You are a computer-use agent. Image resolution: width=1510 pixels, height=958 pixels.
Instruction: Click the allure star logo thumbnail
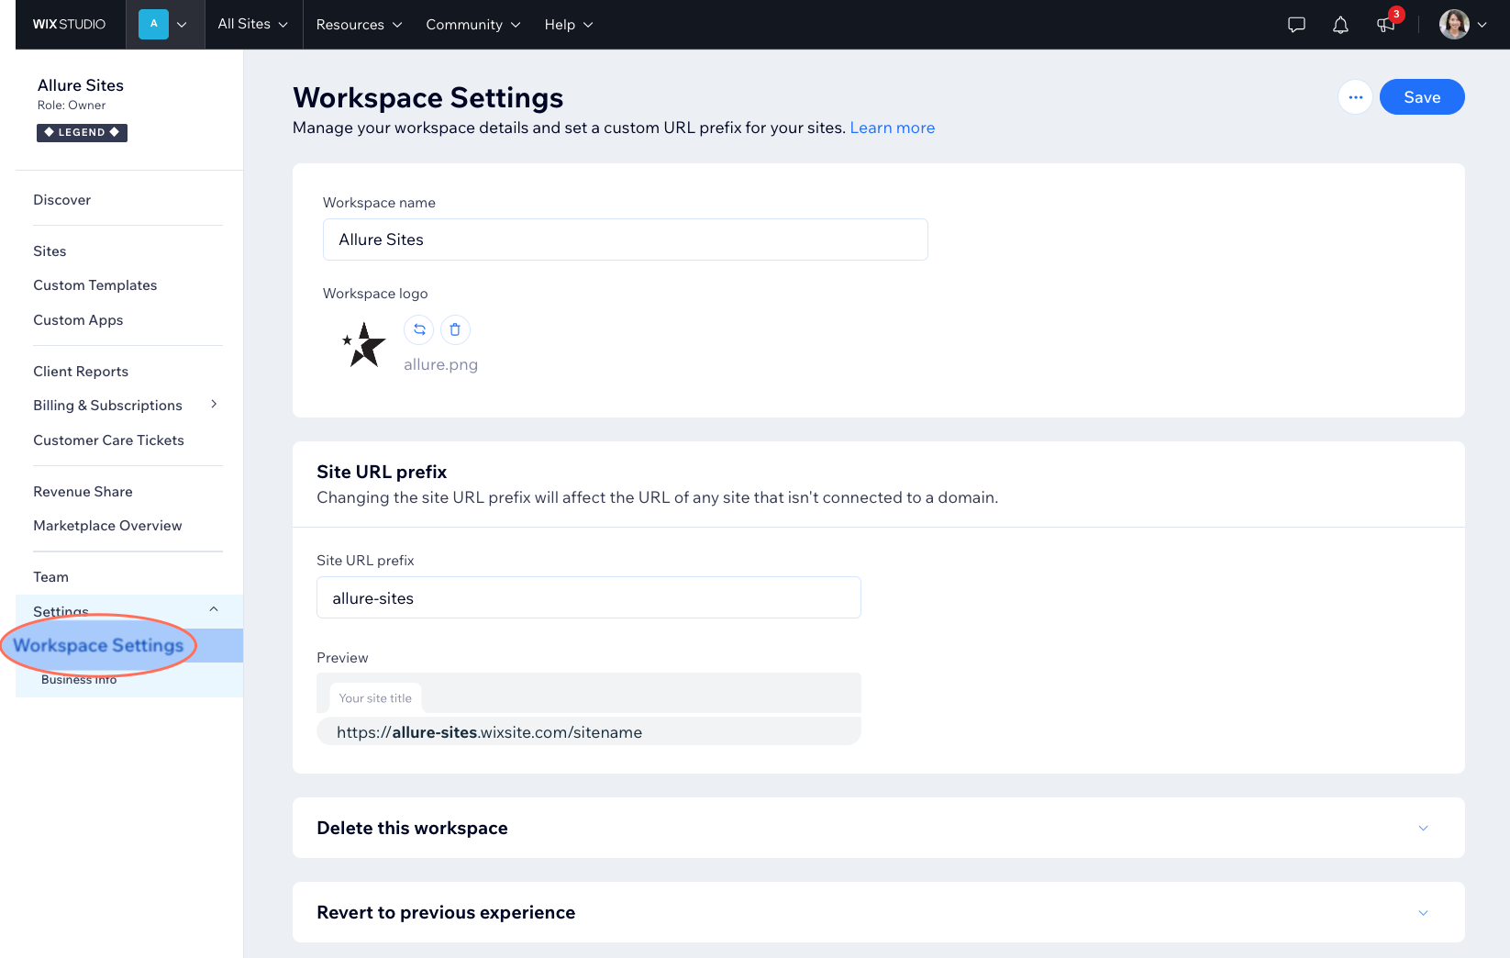point(364,345)
